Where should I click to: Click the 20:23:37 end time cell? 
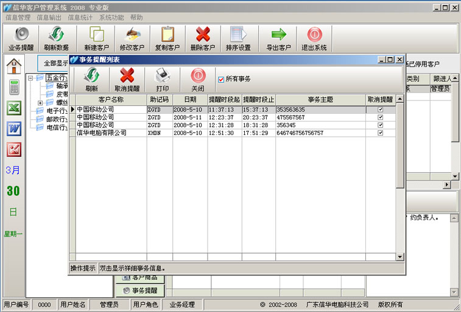[x=259, y=117]
